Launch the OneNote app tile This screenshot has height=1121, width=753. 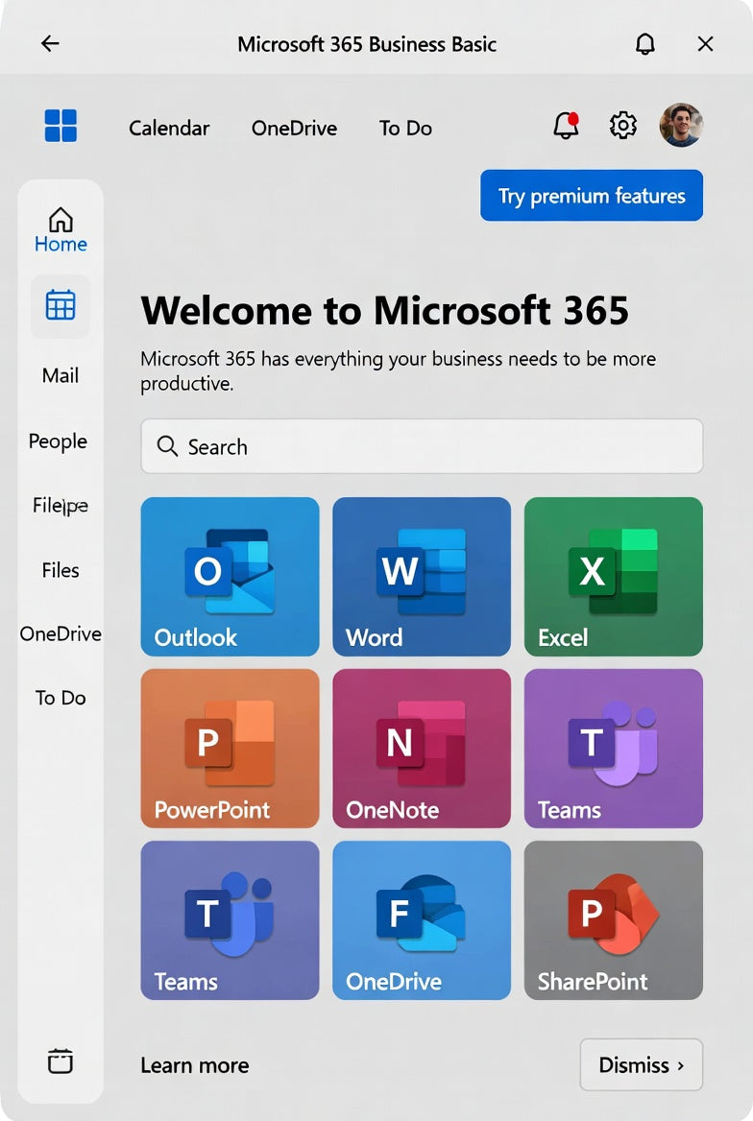pyautogui.click(x=422, y=749)
